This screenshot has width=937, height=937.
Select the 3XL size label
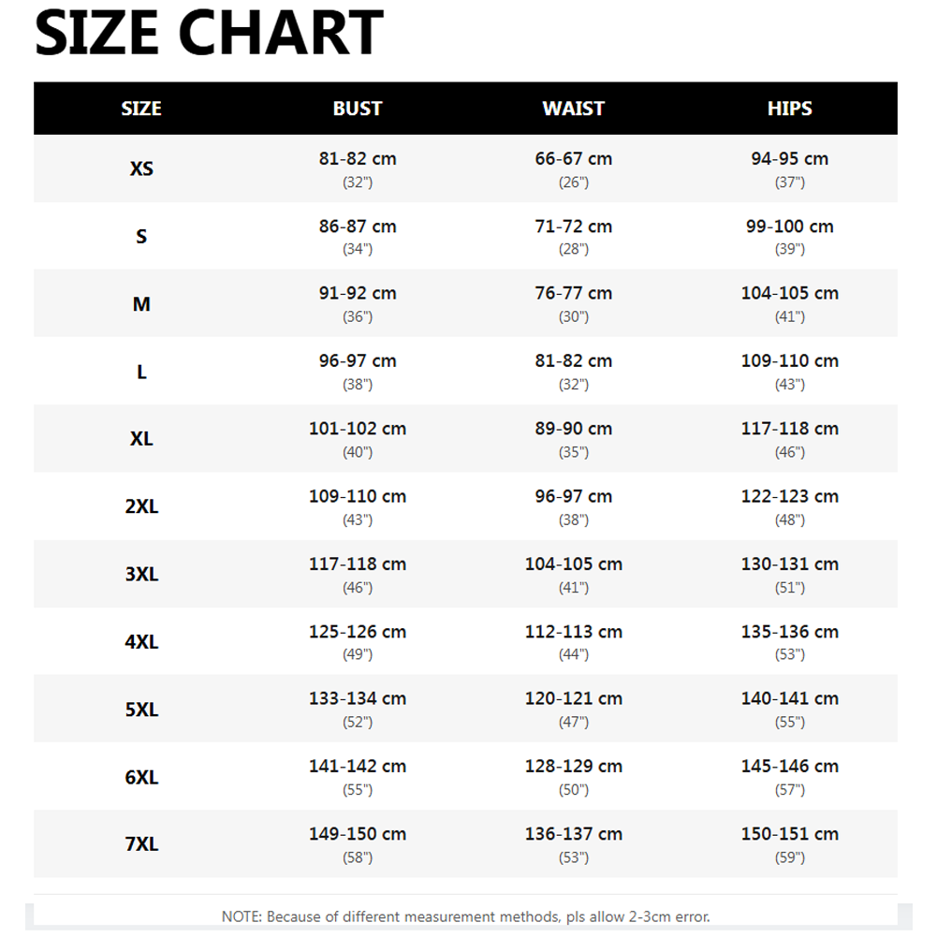[x=141, y=574]
